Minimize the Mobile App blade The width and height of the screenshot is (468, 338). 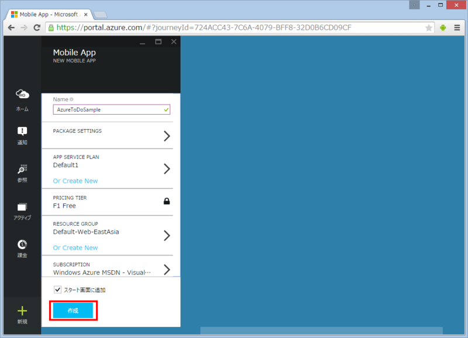[142, 42]
